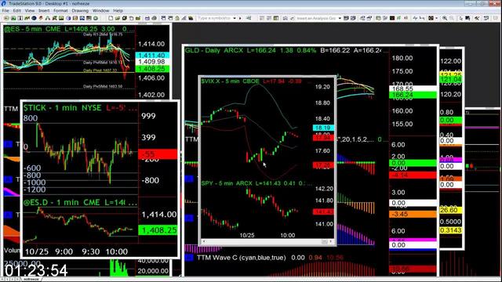This screenshot has height=282, width=502.
Task: Click in the Type a symbol input box
Action: click(214, 18)
